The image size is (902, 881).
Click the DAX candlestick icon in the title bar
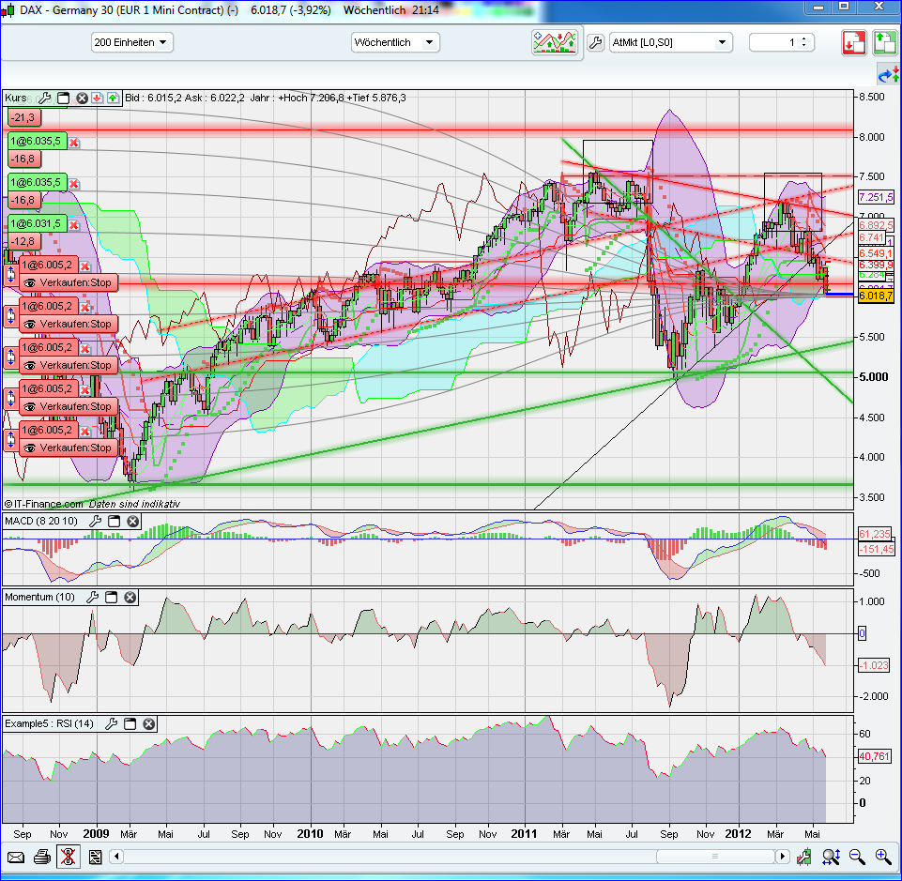(8, 10)
